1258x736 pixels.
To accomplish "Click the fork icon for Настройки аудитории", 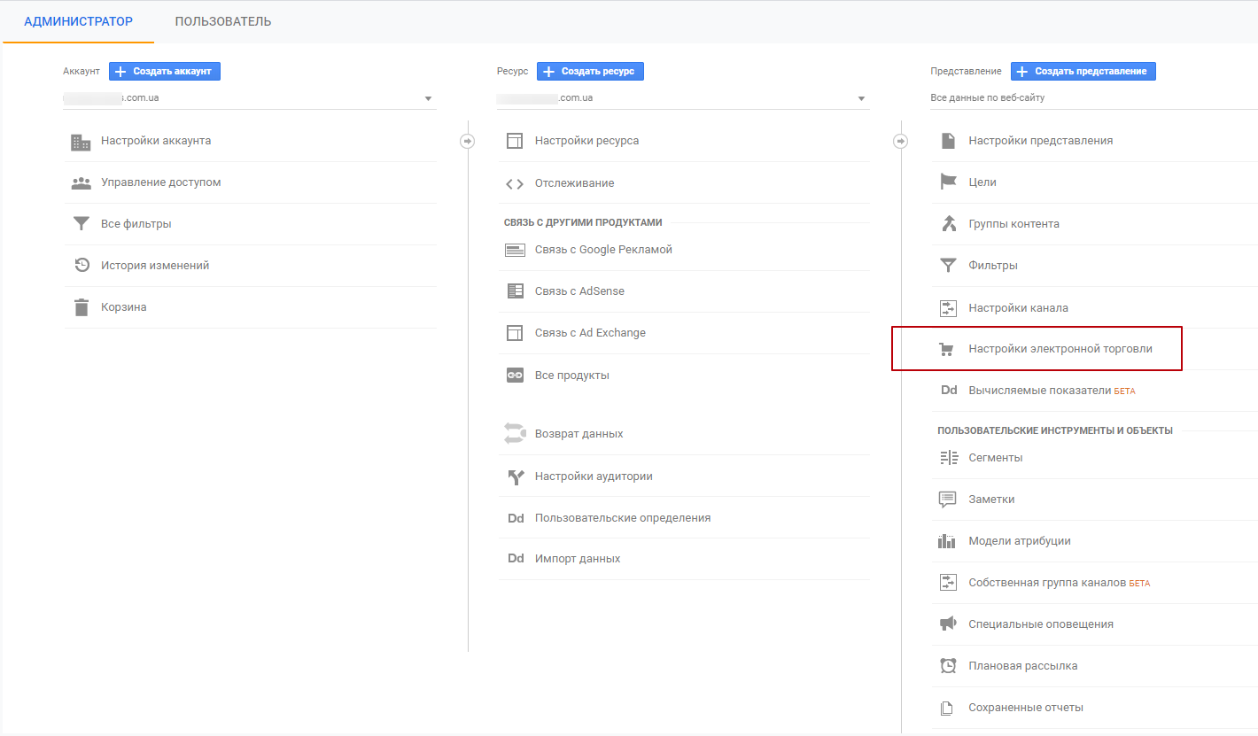I will coord(516,477).
